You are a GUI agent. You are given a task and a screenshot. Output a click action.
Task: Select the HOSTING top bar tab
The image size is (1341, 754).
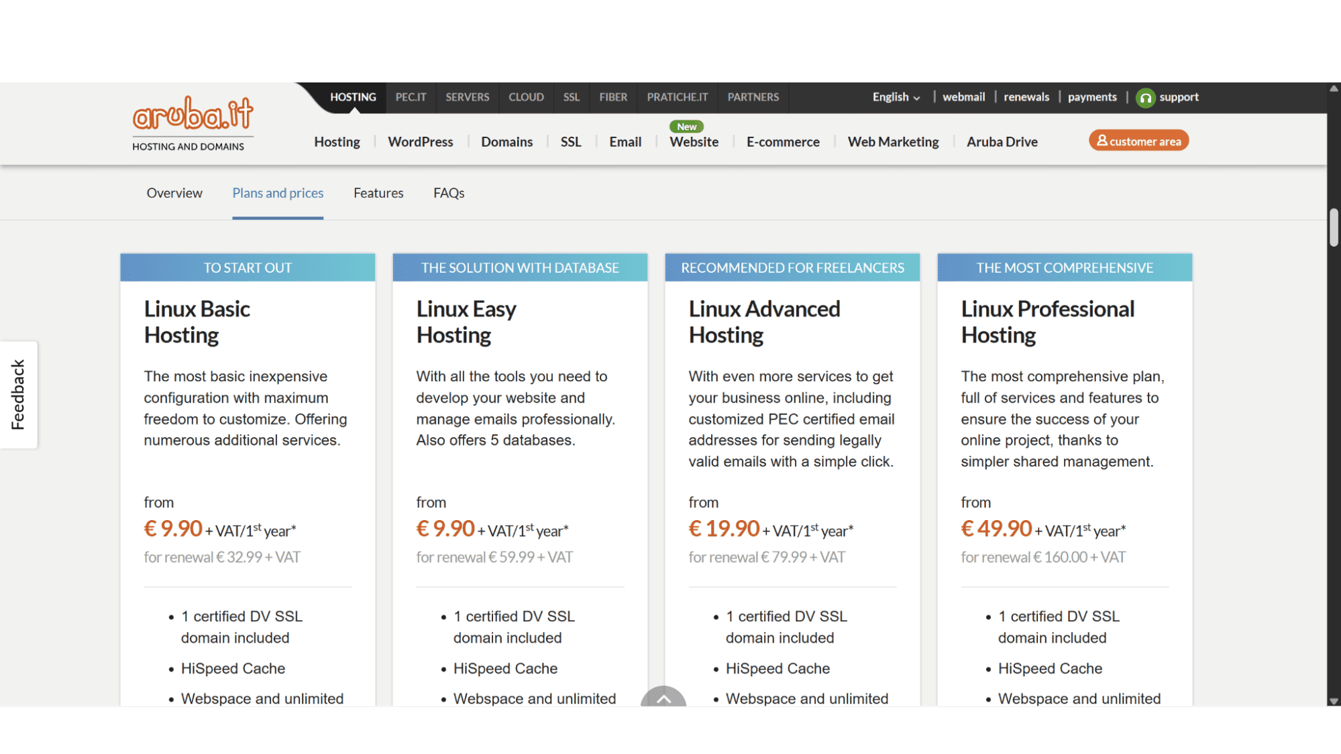tap(353, 97)
